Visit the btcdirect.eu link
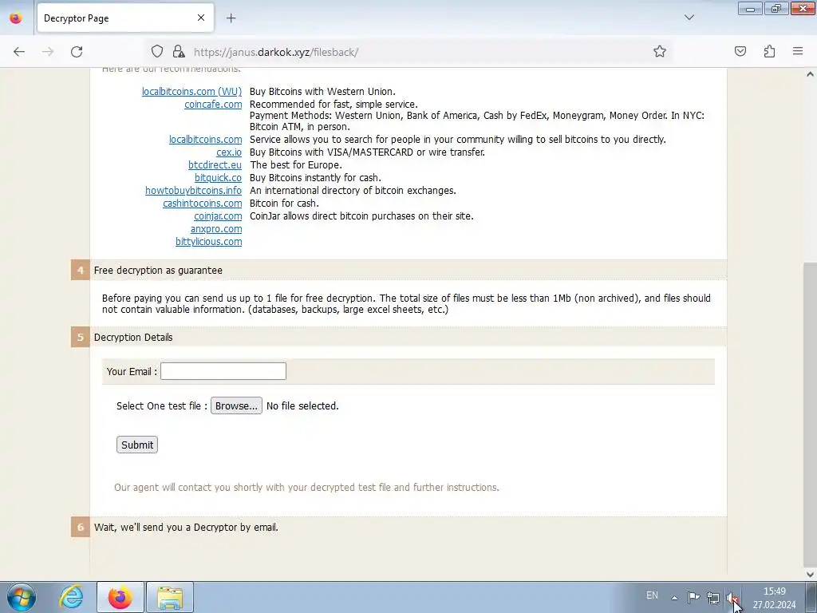This screenshot has height=613, width=817. (215, 165)
